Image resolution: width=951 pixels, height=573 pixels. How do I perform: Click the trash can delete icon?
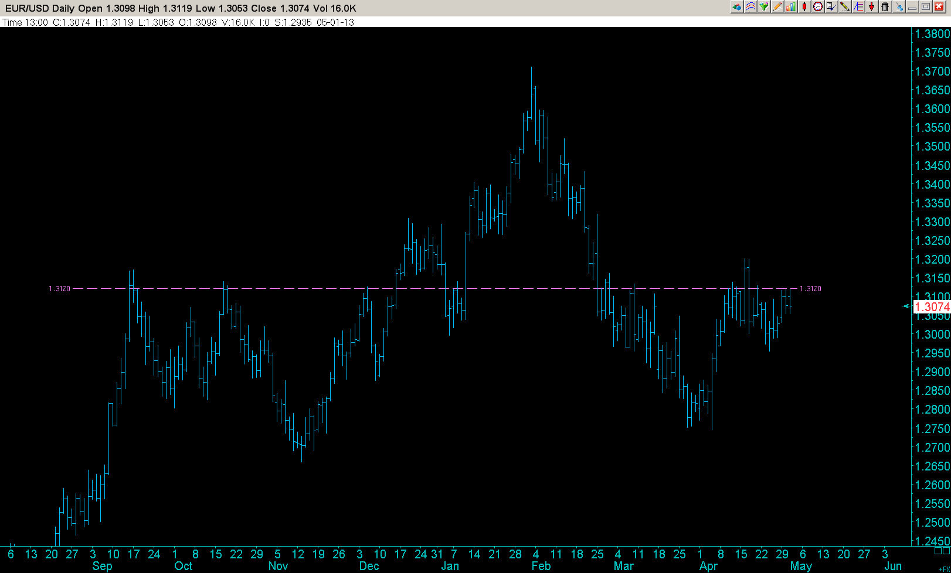(x=885, y=7)
